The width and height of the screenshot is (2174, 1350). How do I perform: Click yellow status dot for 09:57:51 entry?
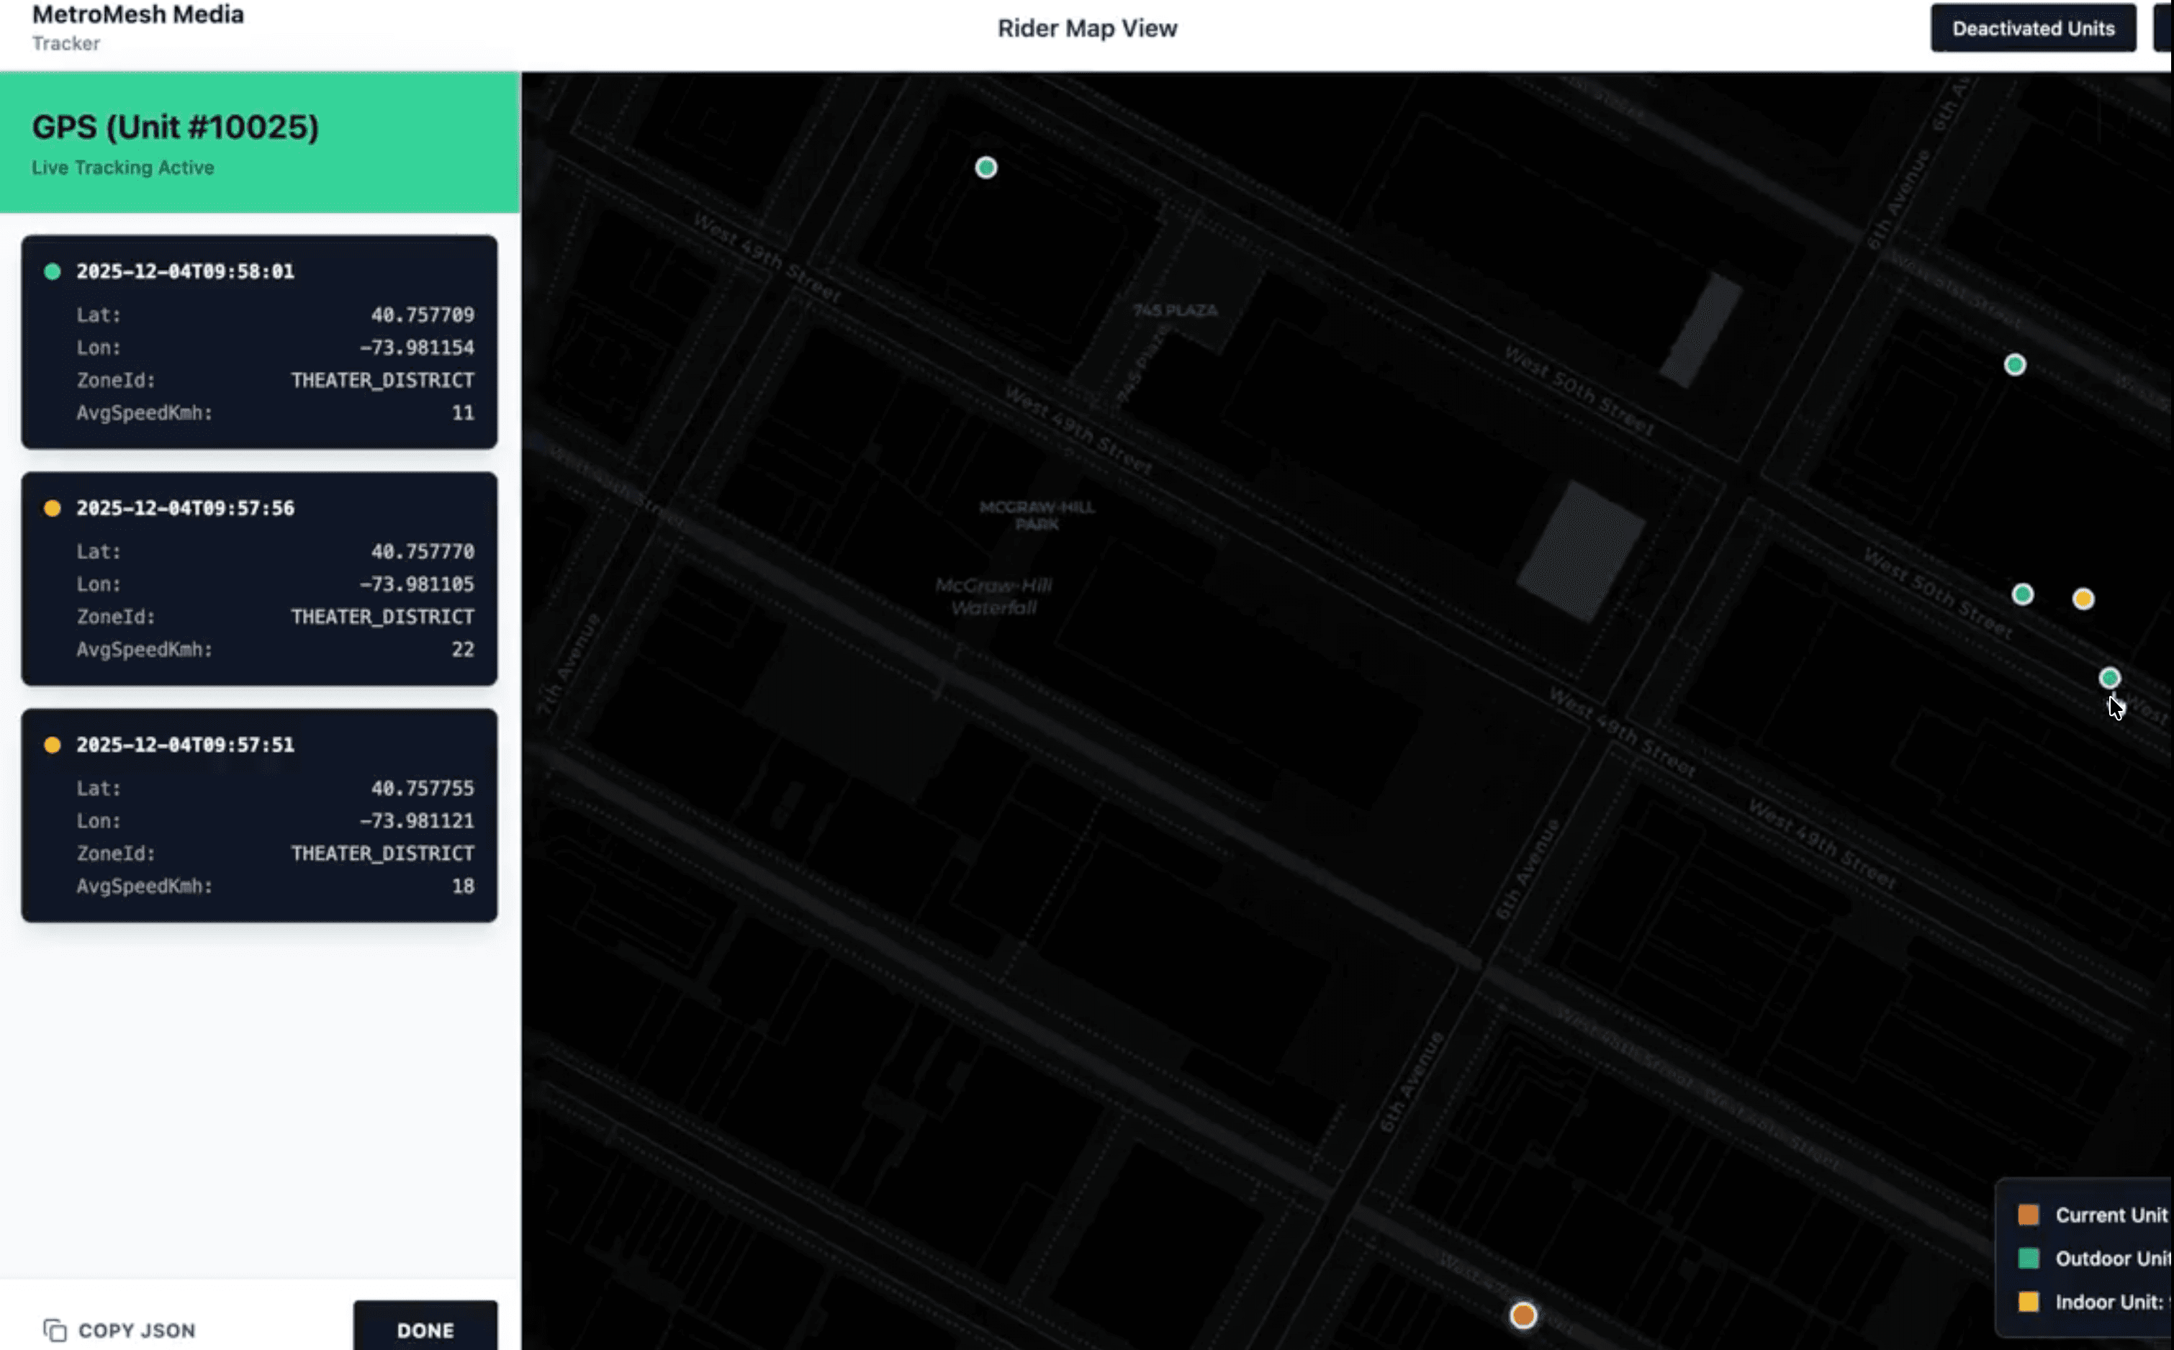53,745
